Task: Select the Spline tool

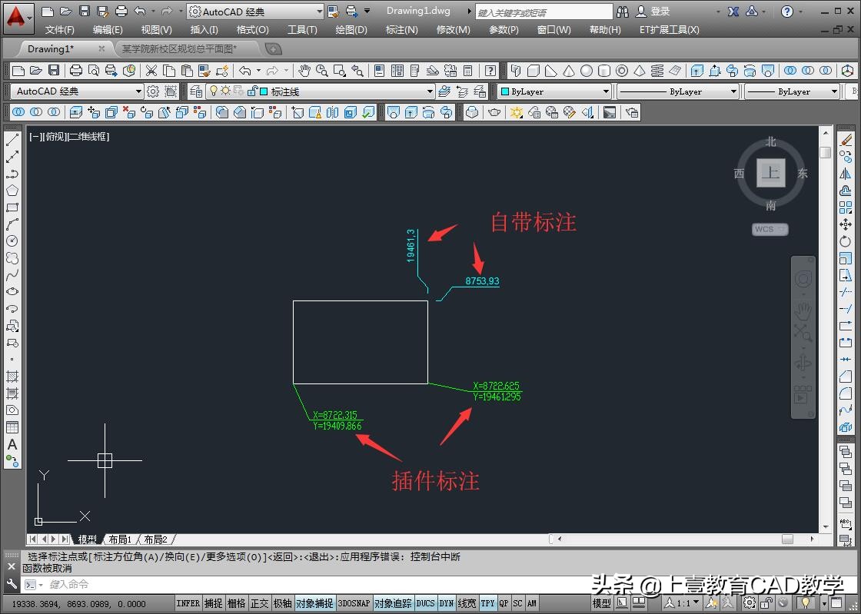Action: (x=12, y=274)
